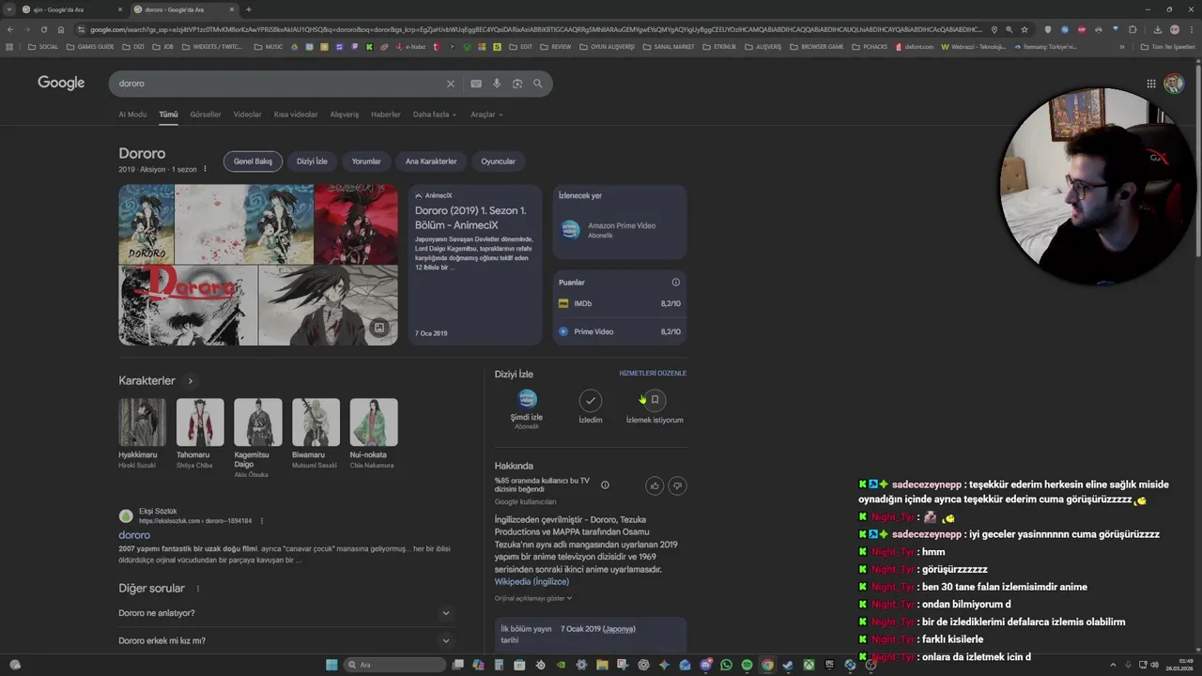Click Amazon Prime Video watch option

coord(620,229)
